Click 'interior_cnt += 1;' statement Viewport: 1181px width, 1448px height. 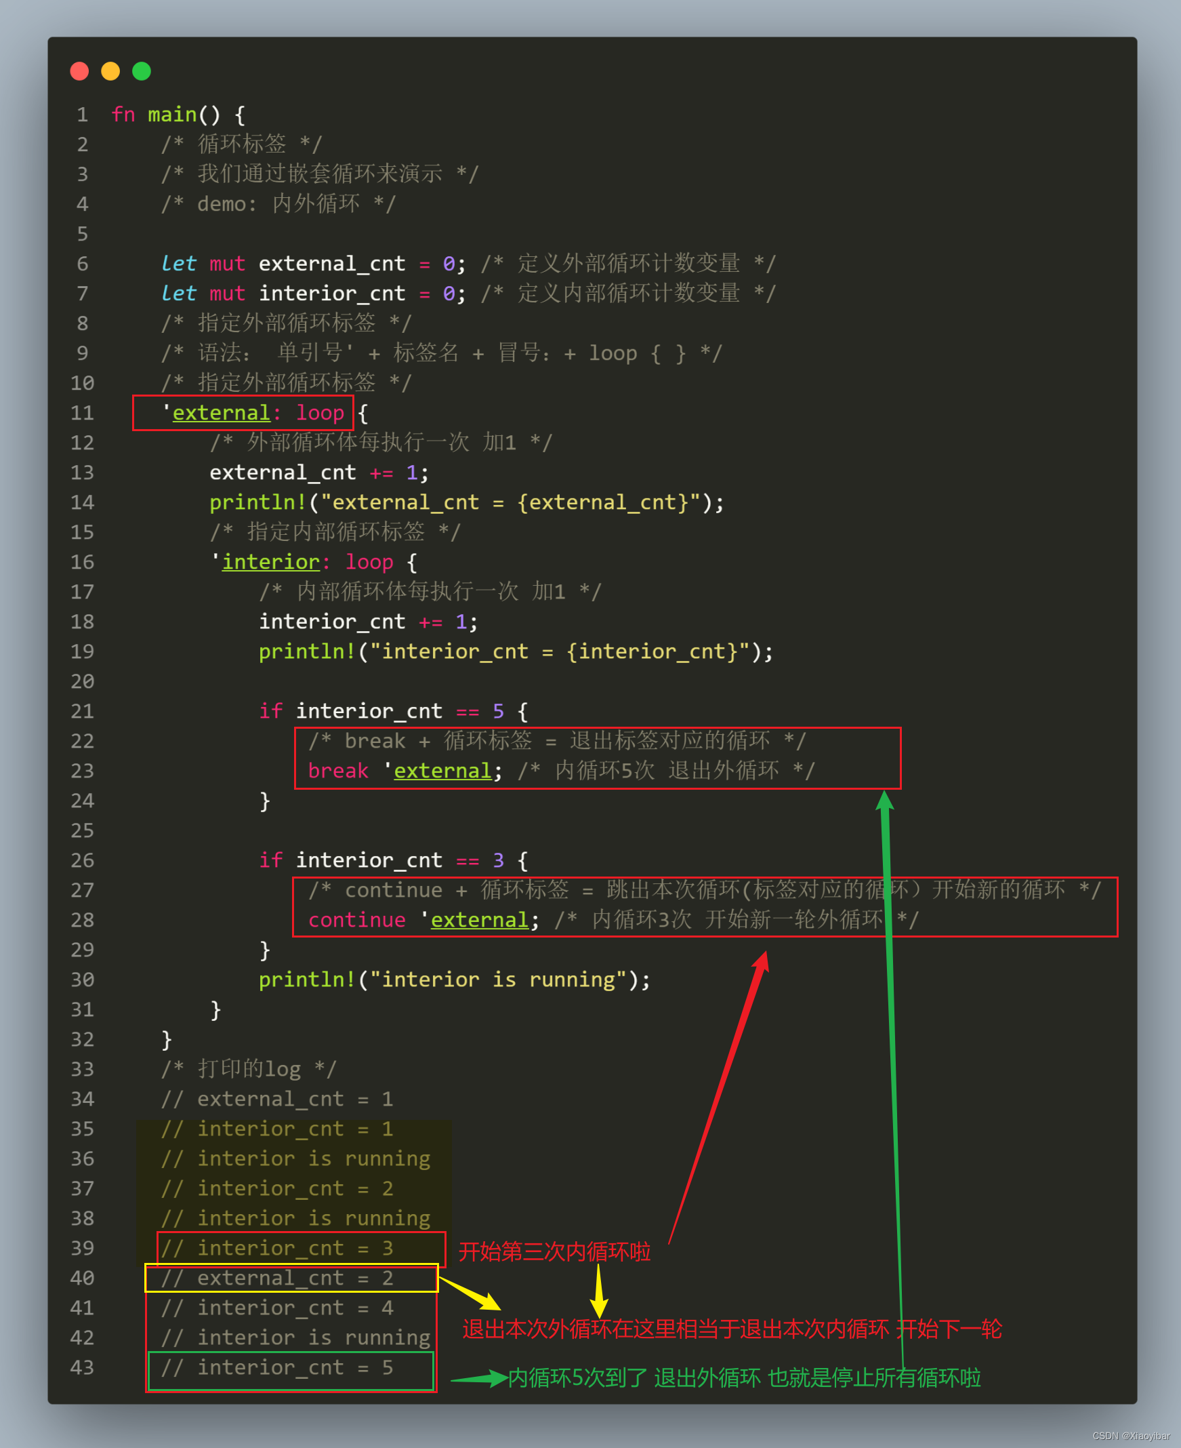coord(368,622)
